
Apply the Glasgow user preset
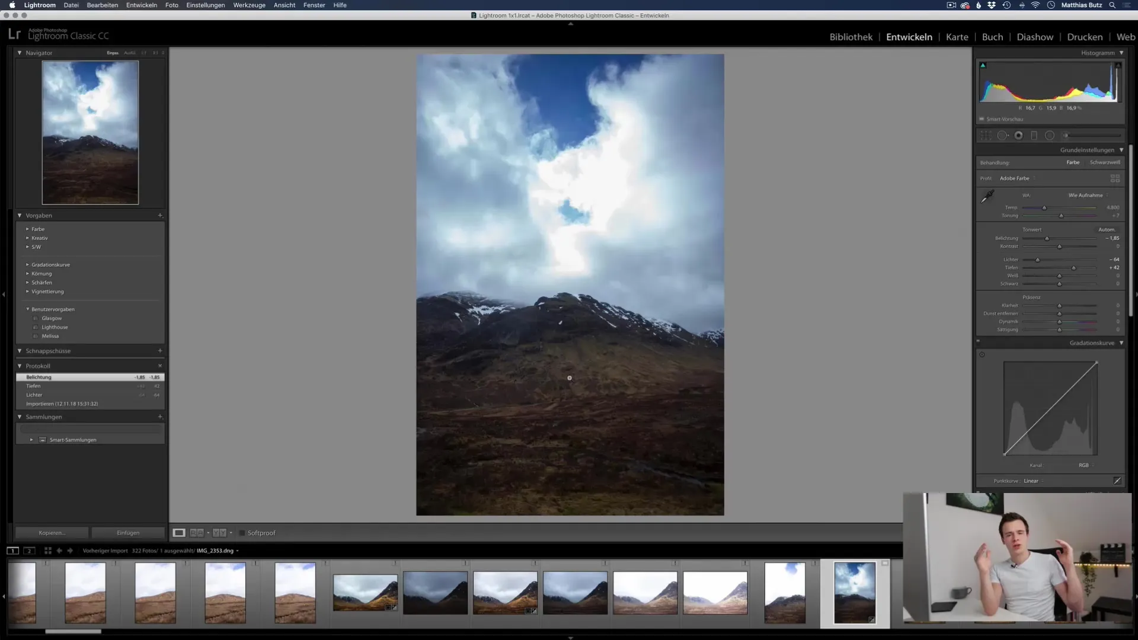(x=52, y=318)
